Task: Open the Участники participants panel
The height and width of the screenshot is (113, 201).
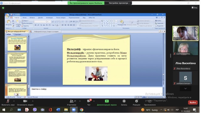Action: [72, 102]
